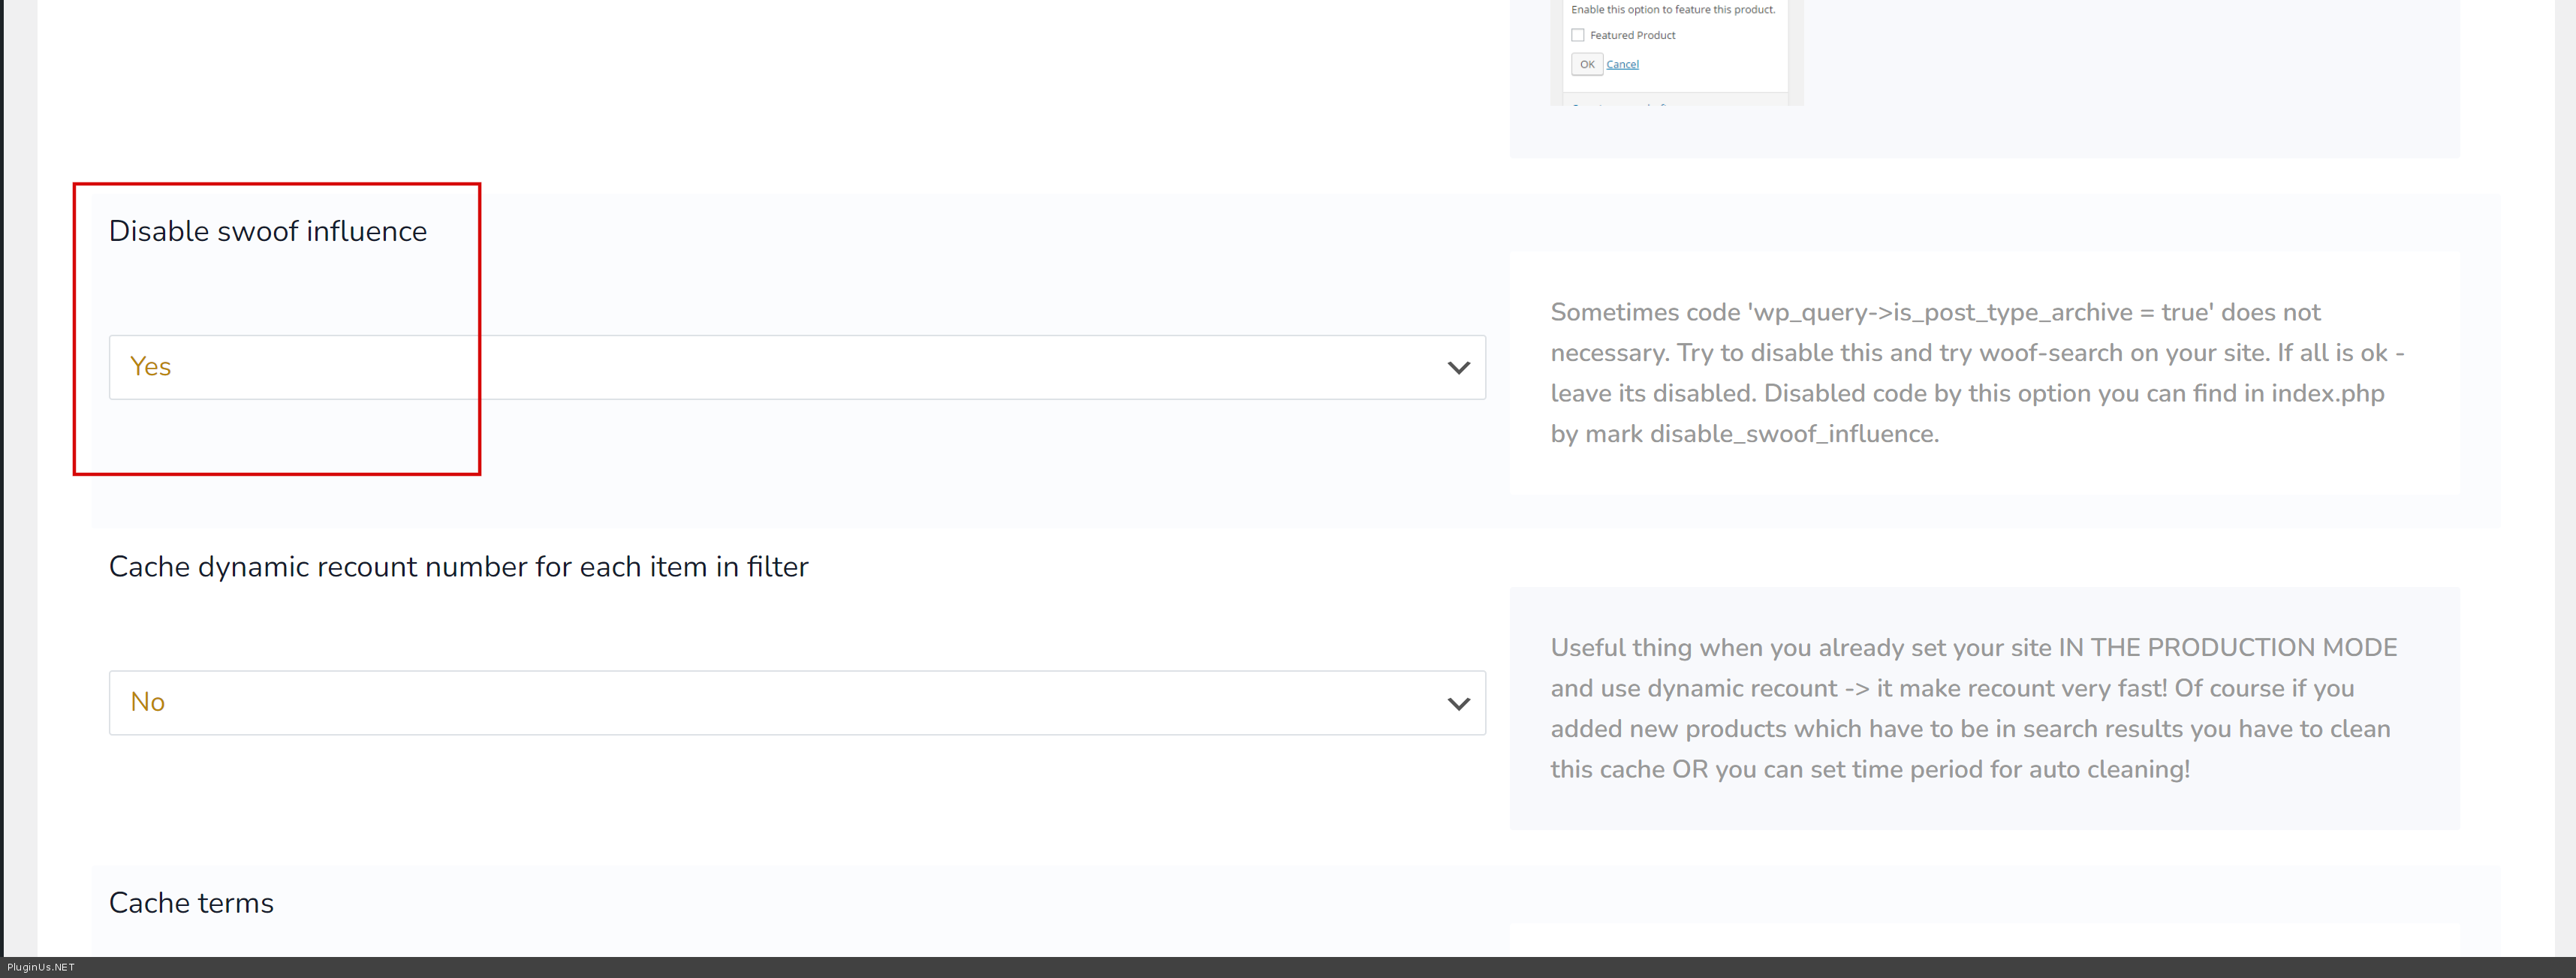Tick the Featured Product checkbox

click(x=1578, y=35)
